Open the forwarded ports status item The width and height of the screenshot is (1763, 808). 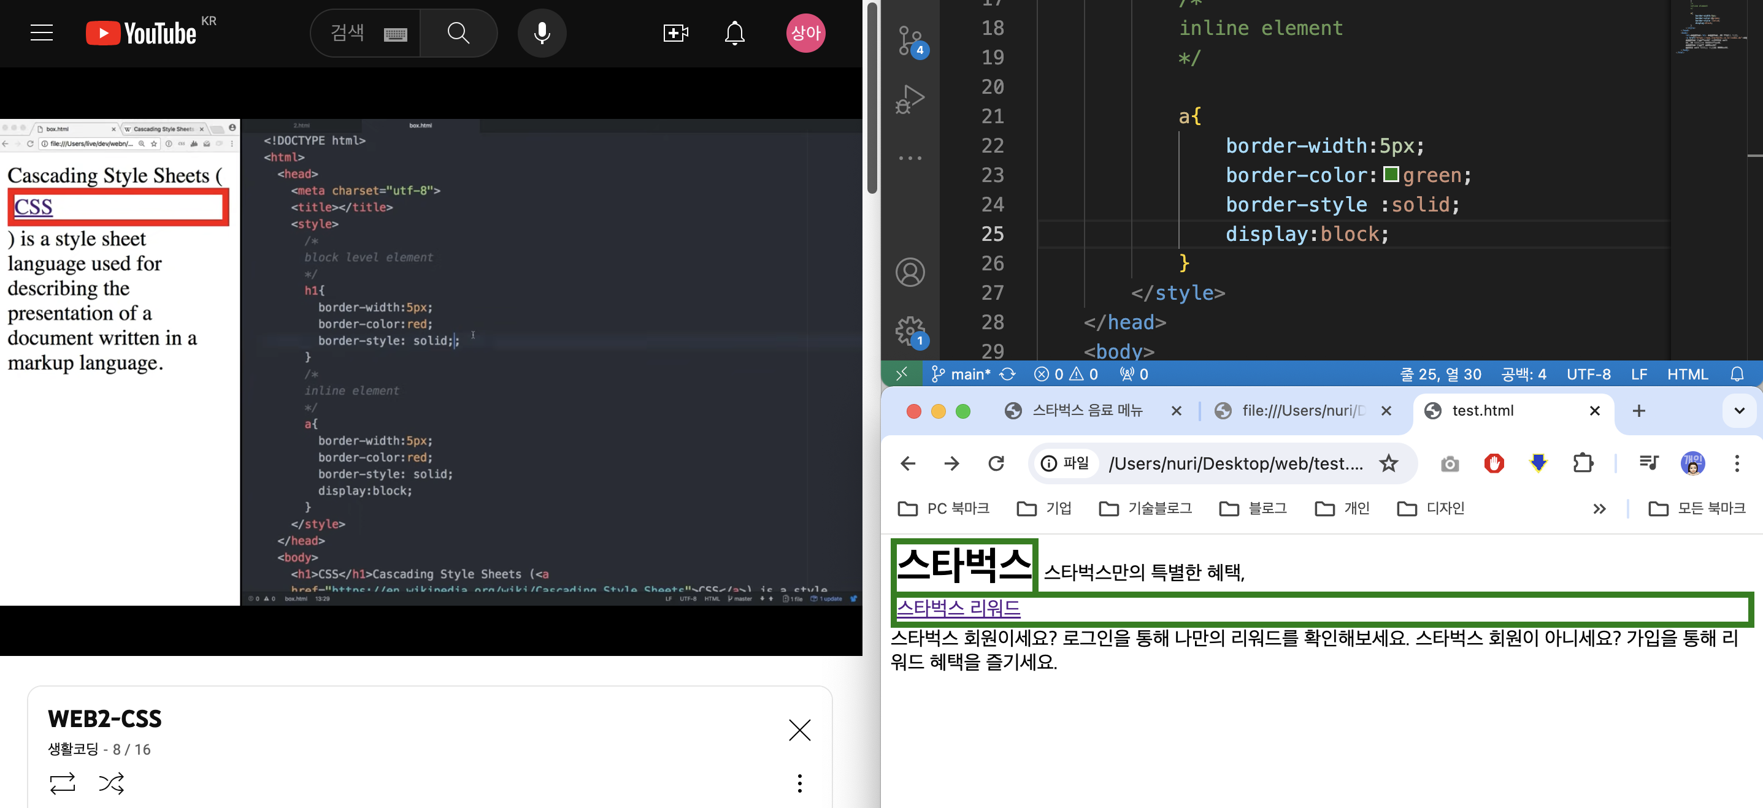(x=1134, y=374)
